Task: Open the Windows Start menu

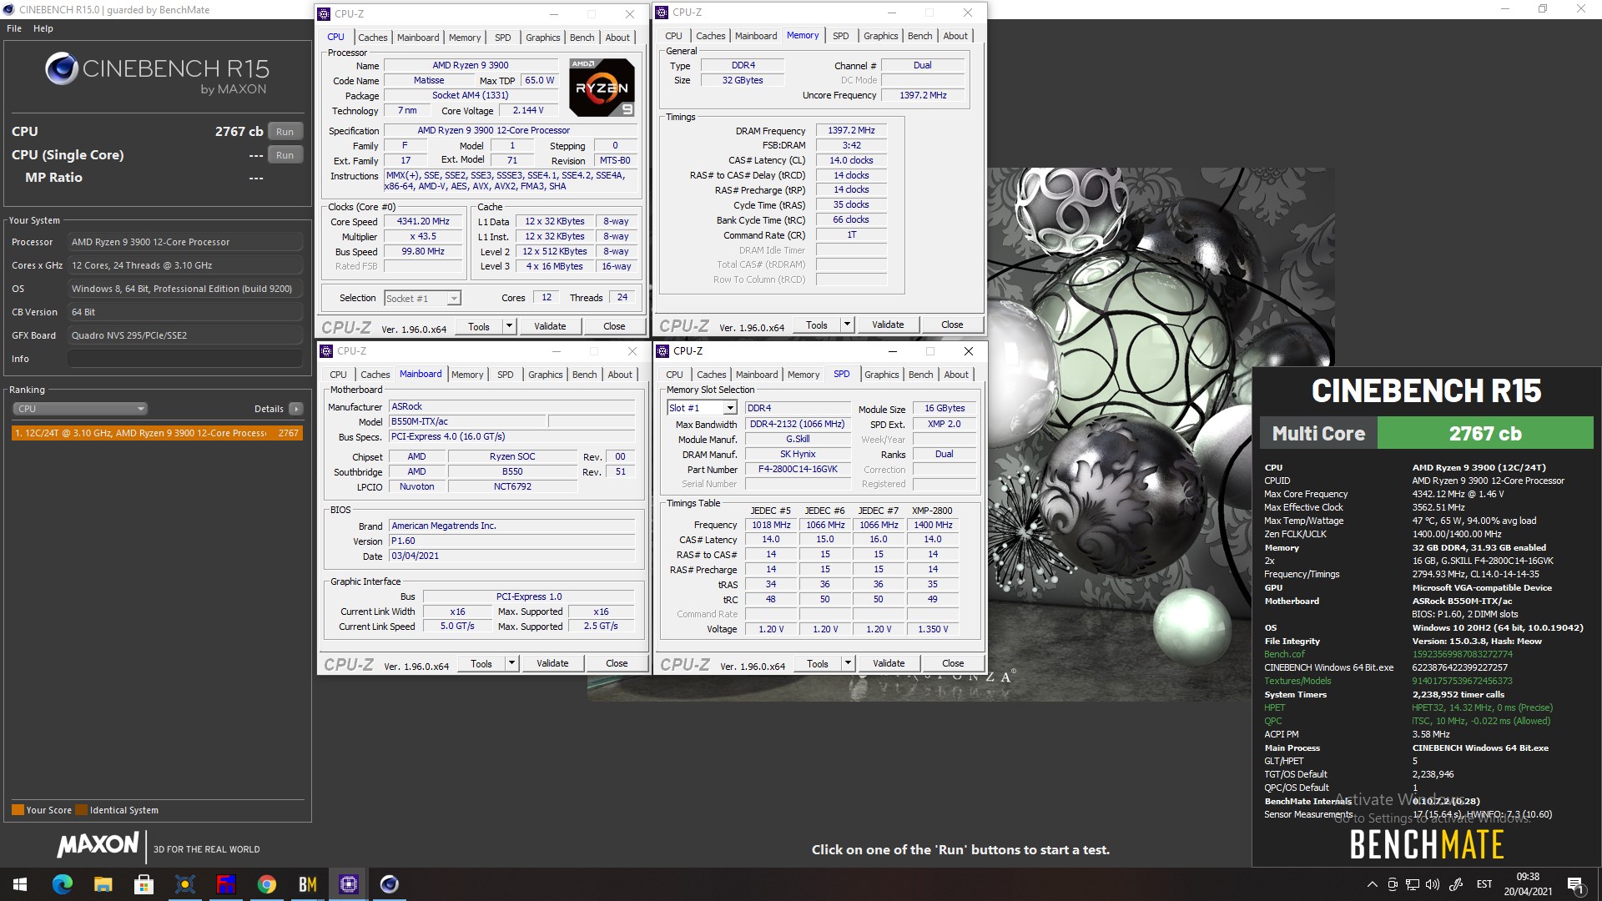Action: 20,884
